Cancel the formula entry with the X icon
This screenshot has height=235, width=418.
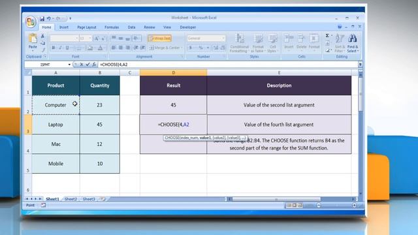coord(82,65)
